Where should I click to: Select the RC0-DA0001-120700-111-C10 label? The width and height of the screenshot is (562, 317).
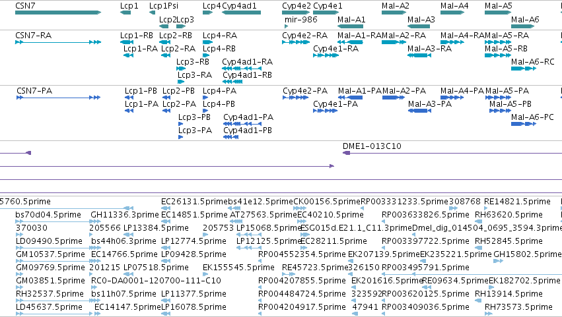pyautogui.click(x=156, y=281)
